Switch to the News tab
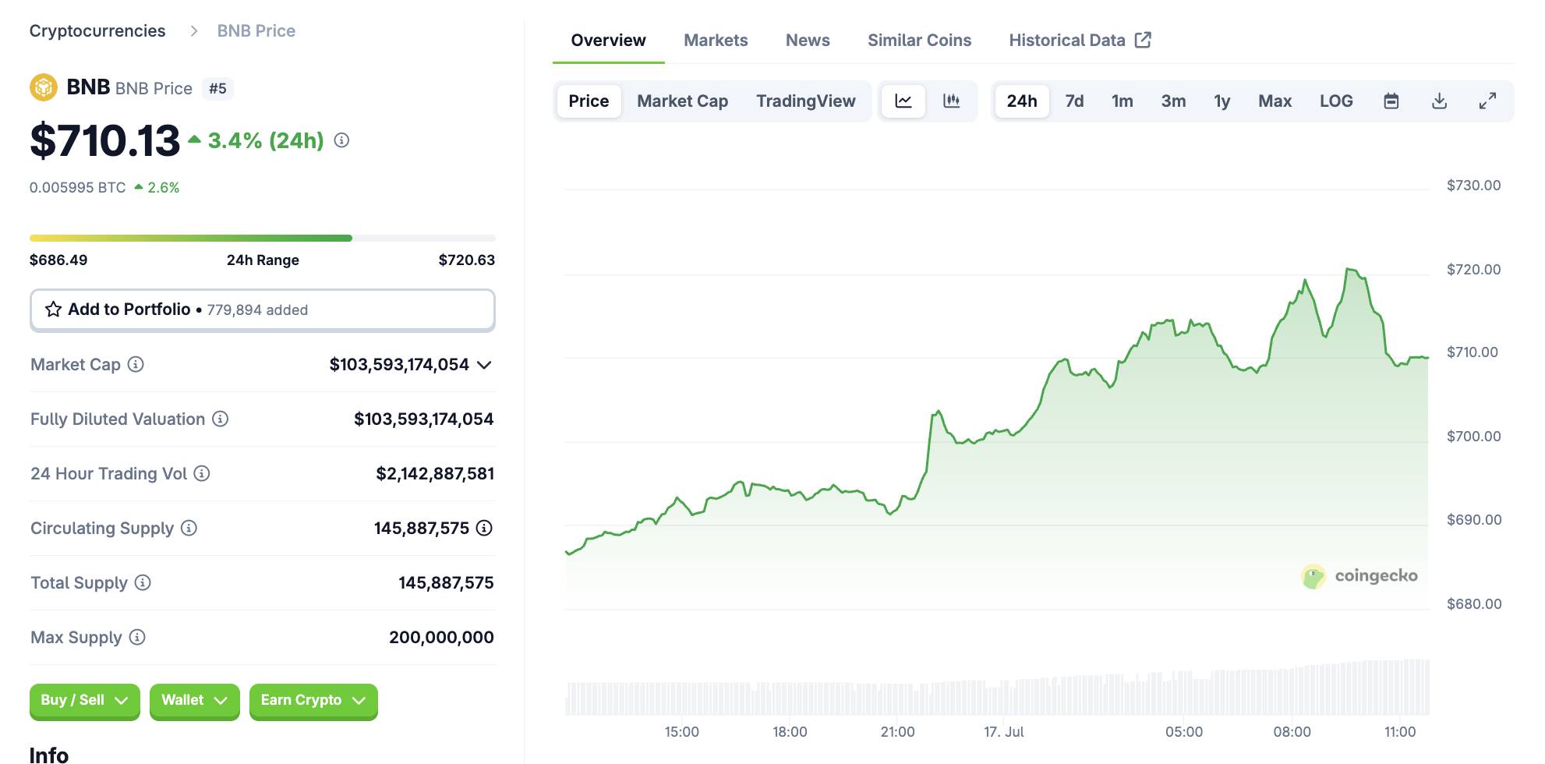Image resolution: width=1545 pixels, height=764 pixels. [808, 41]
